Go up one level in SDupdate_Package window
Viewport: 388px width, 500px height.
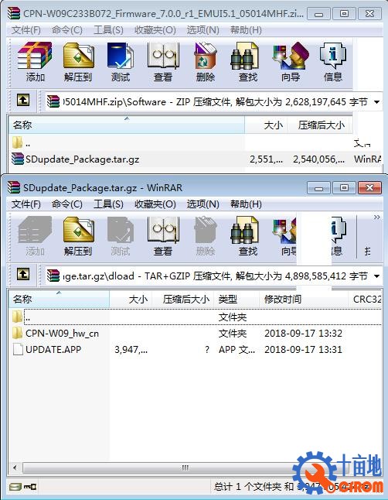[x=23, y=274]
